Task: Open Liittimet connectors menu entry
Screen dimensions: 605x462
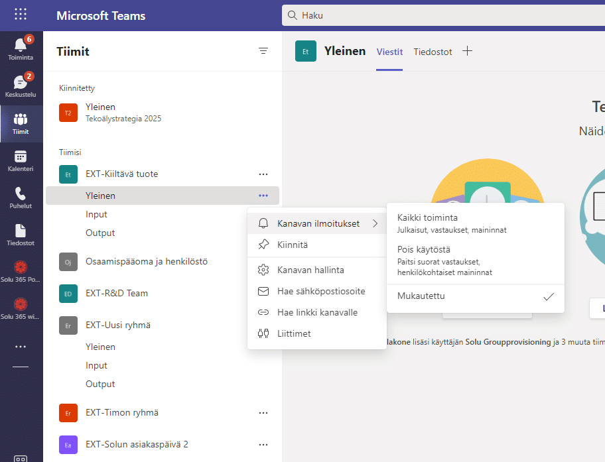Action: pyautogui.click(x=317, y=333)
